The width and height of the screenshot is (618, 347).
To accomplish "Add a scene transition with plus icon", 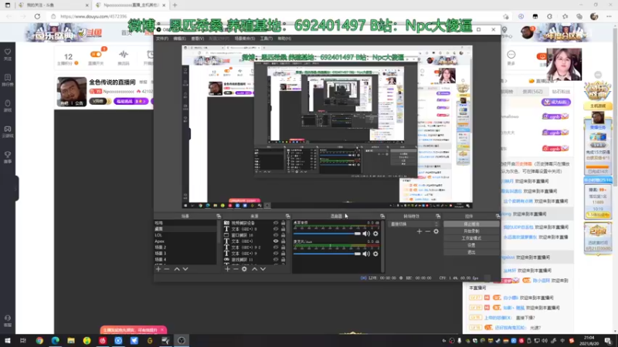I will click(x=419, y=231).
